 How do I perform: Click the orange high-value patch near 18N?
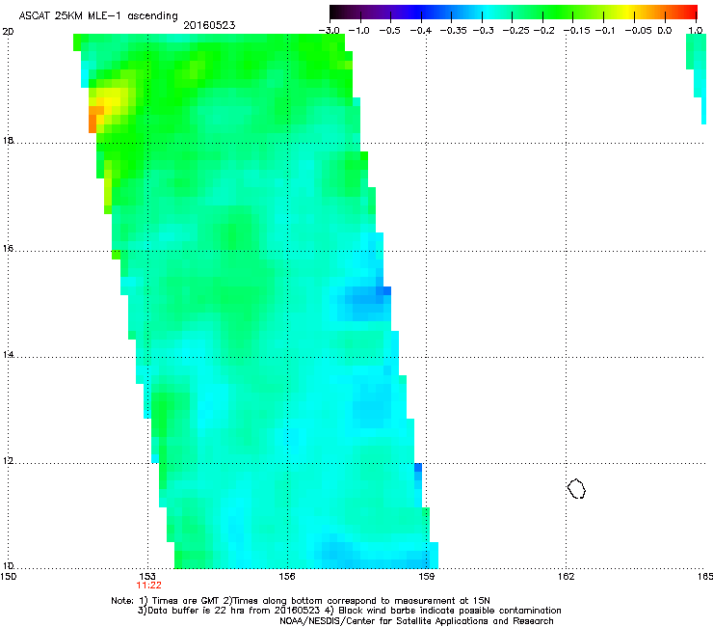[94, 120]
